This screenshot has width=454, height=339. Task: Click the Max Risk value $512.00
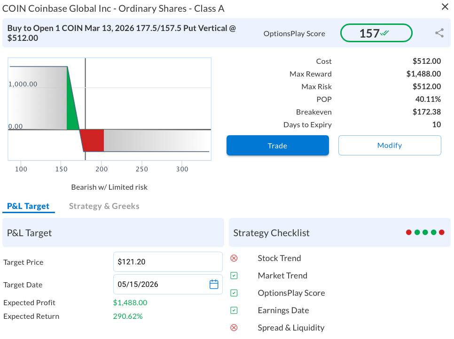[426, 86]
